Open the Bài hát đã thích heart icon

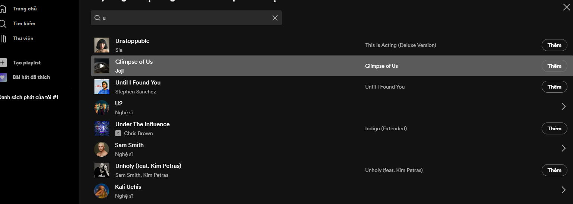pyautogui.click(x=3, y=77)
